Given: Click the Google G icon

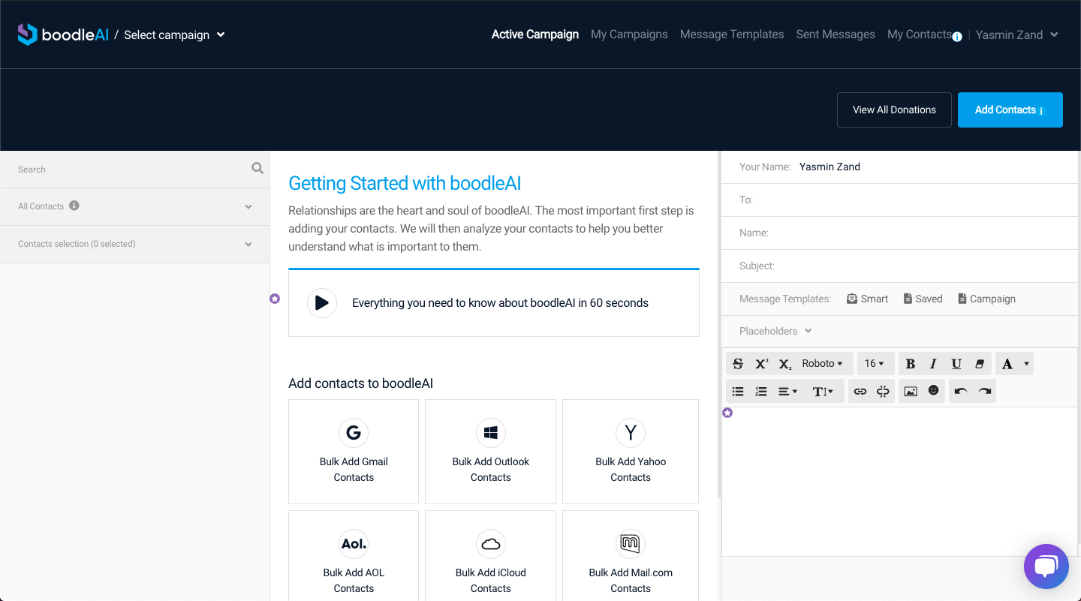Looking at the screenshot, I should click(x=354, y=432).
